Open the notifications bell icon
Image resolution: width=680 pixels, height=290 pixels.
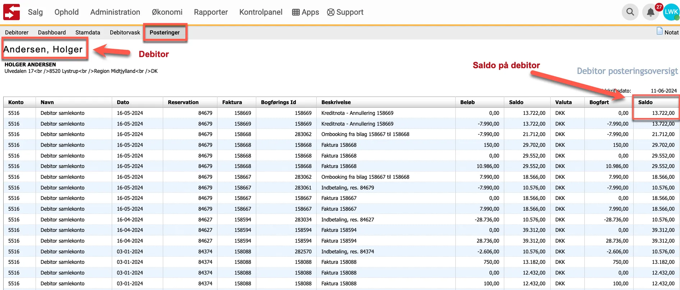click(x=651, y=12)
